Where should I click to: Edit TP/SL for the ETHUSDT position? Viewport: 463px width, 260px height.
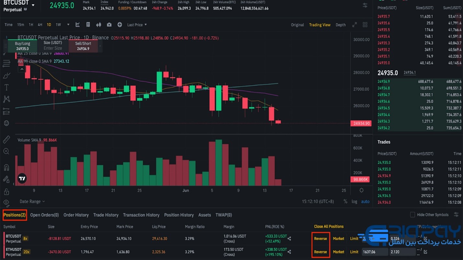pyautogui.click(x=425, y=252)
